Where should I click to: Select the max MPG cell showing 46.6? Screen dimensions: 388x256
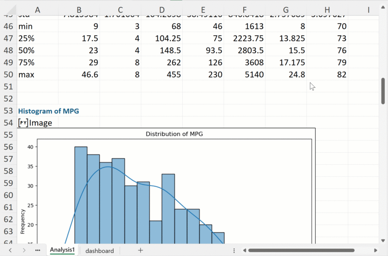click(x=79, y=75)
